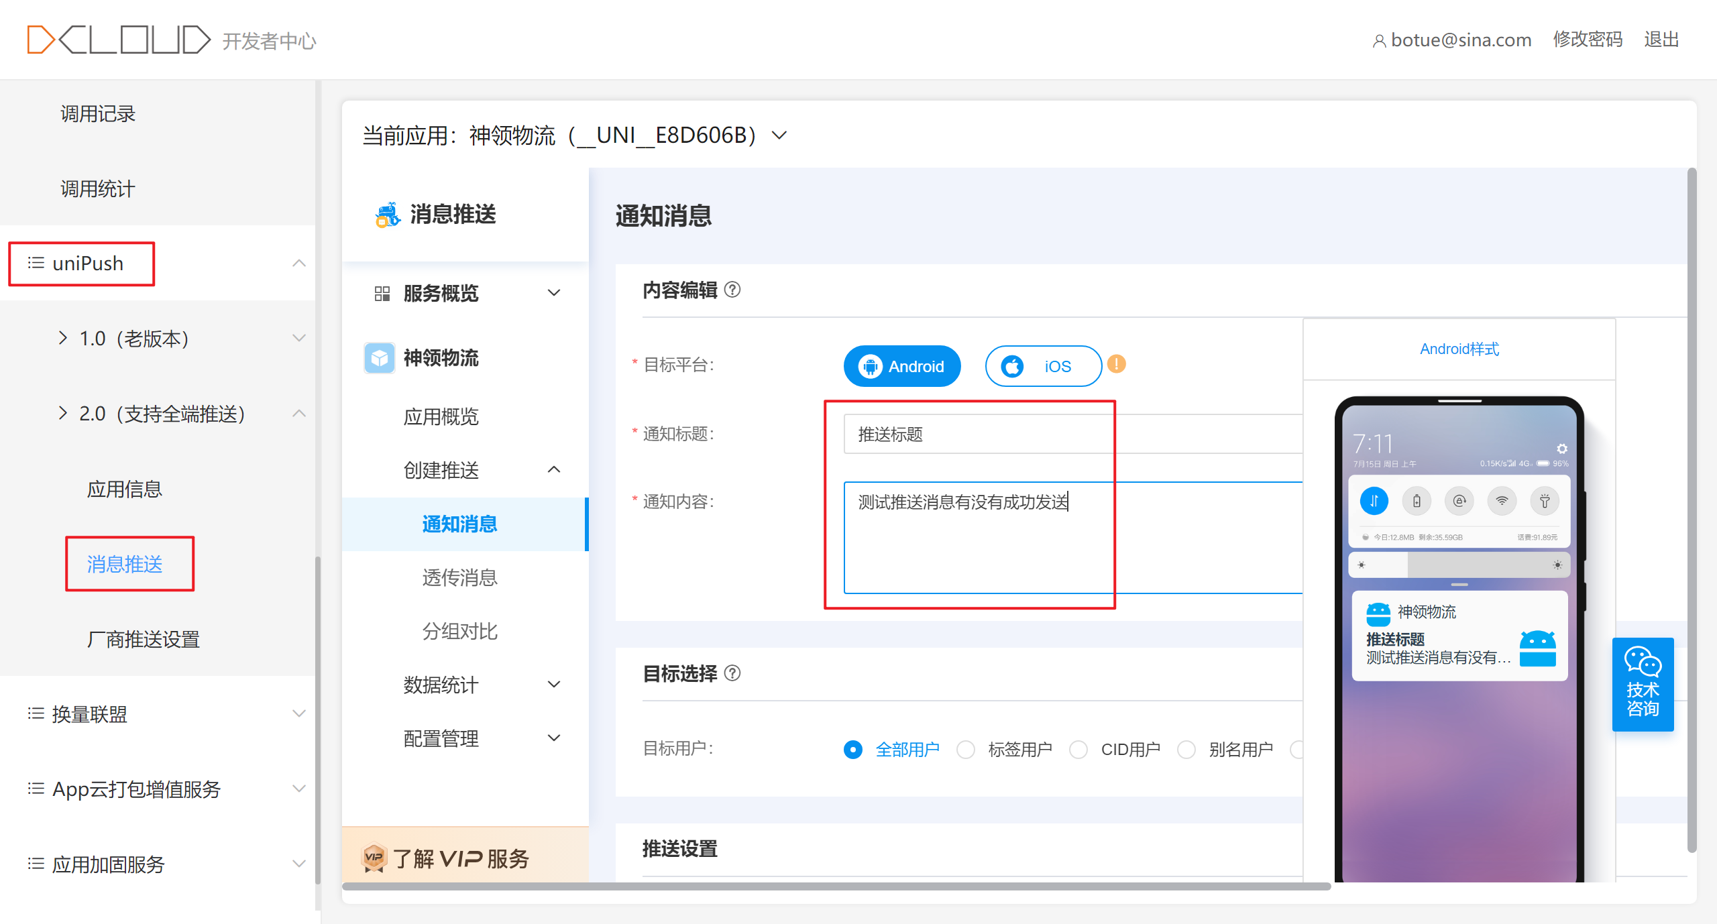The height and width of the screenshot is (924, 1717).
Task: Click the orange warning icon next to iOS
Action: pos(1116,364)
